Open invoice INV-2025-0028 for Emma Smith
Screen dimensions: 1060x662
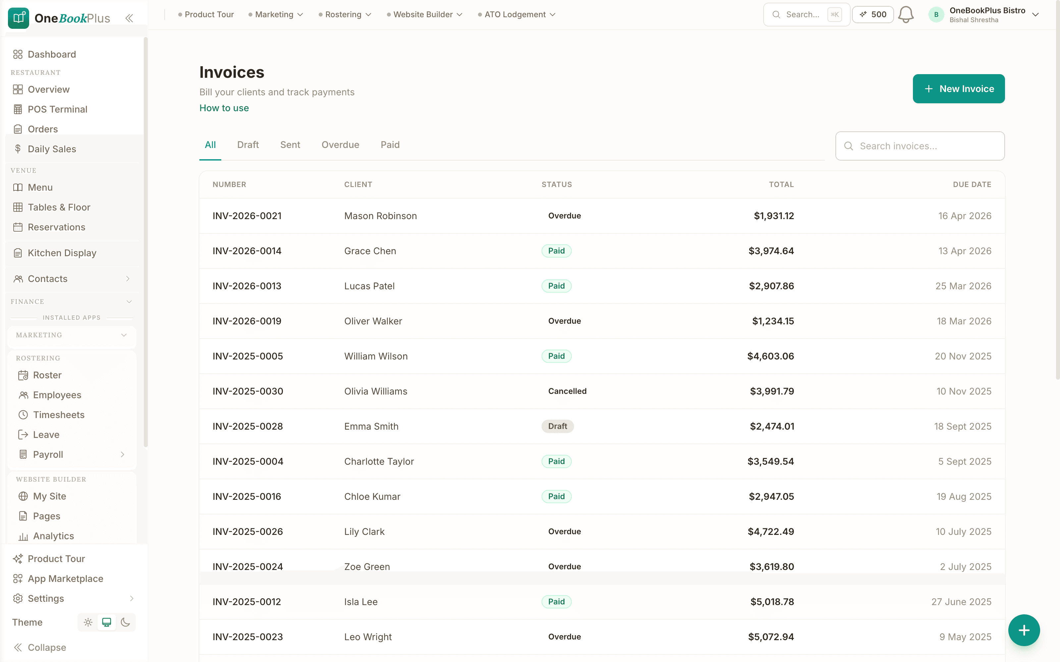click(x=602, y=426)
